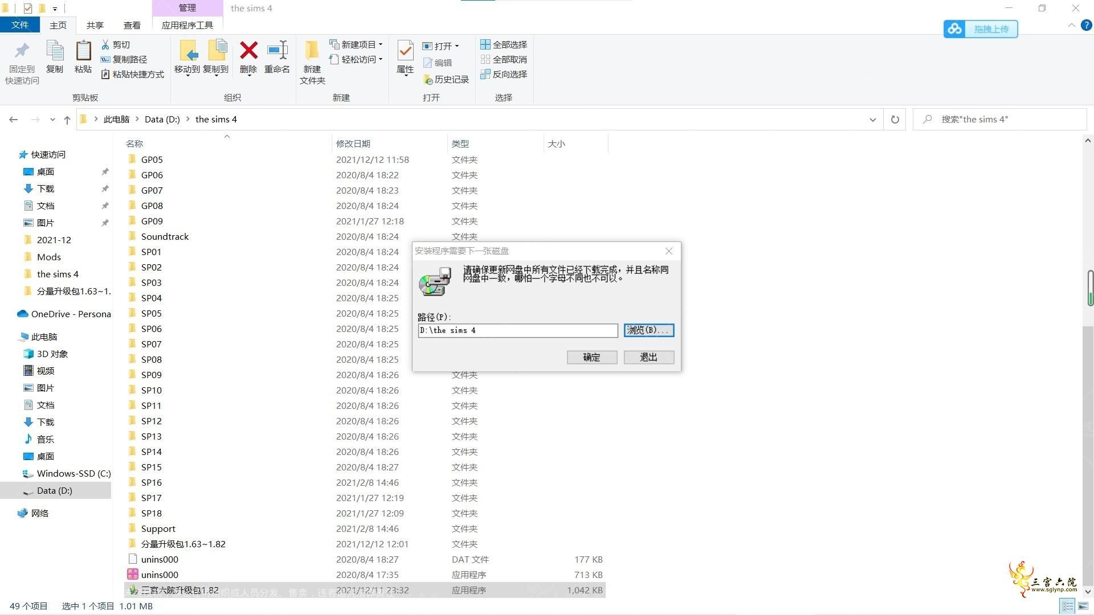
Task: Click the Paste clipboard icon
Action: (x=83, y=51)
